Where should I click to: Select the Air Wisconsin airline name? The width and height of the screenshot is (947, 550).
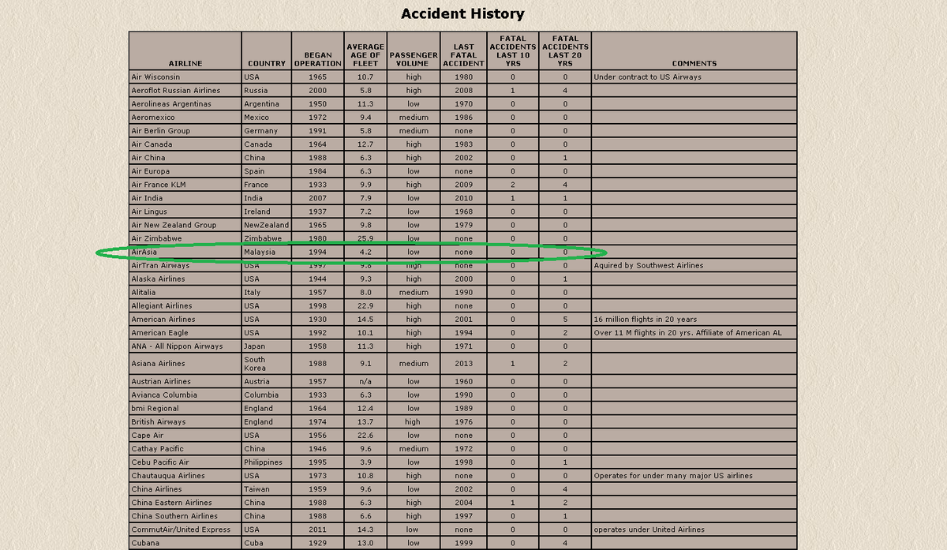[155, 77]
